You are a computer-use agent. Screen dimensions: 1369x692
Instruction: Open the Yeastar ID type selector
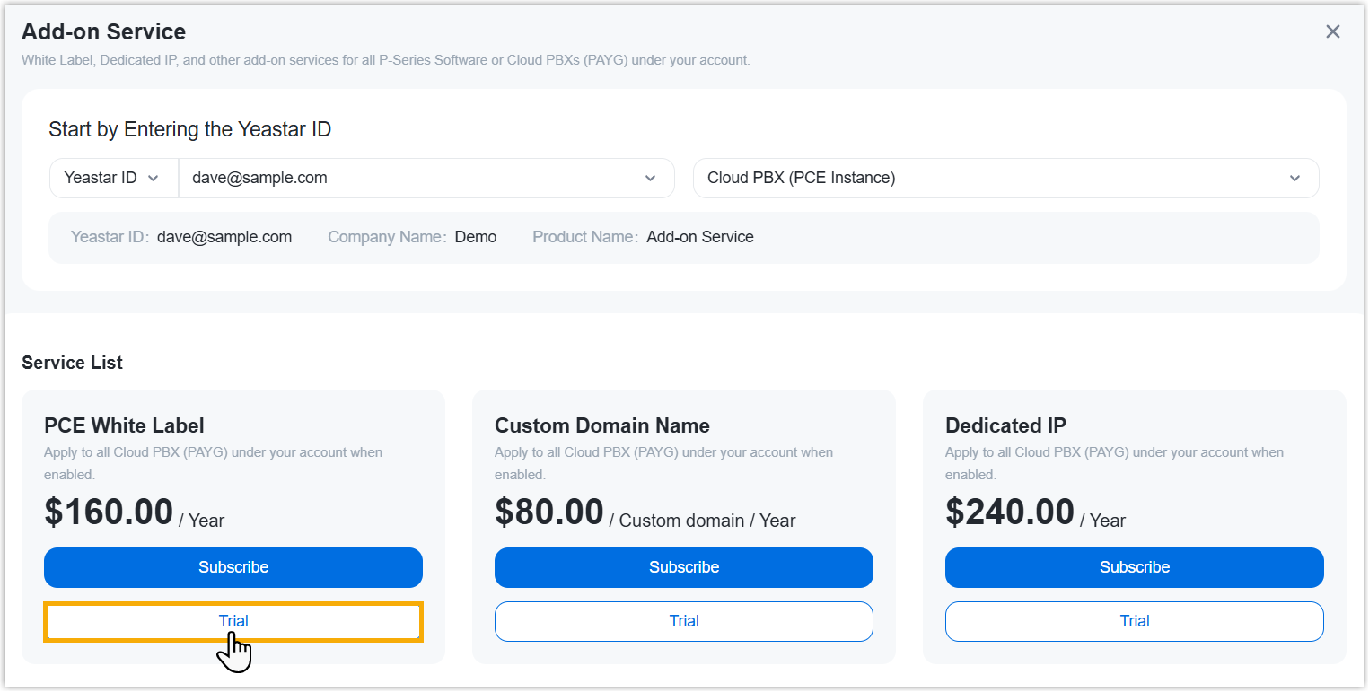click(113, 178)
